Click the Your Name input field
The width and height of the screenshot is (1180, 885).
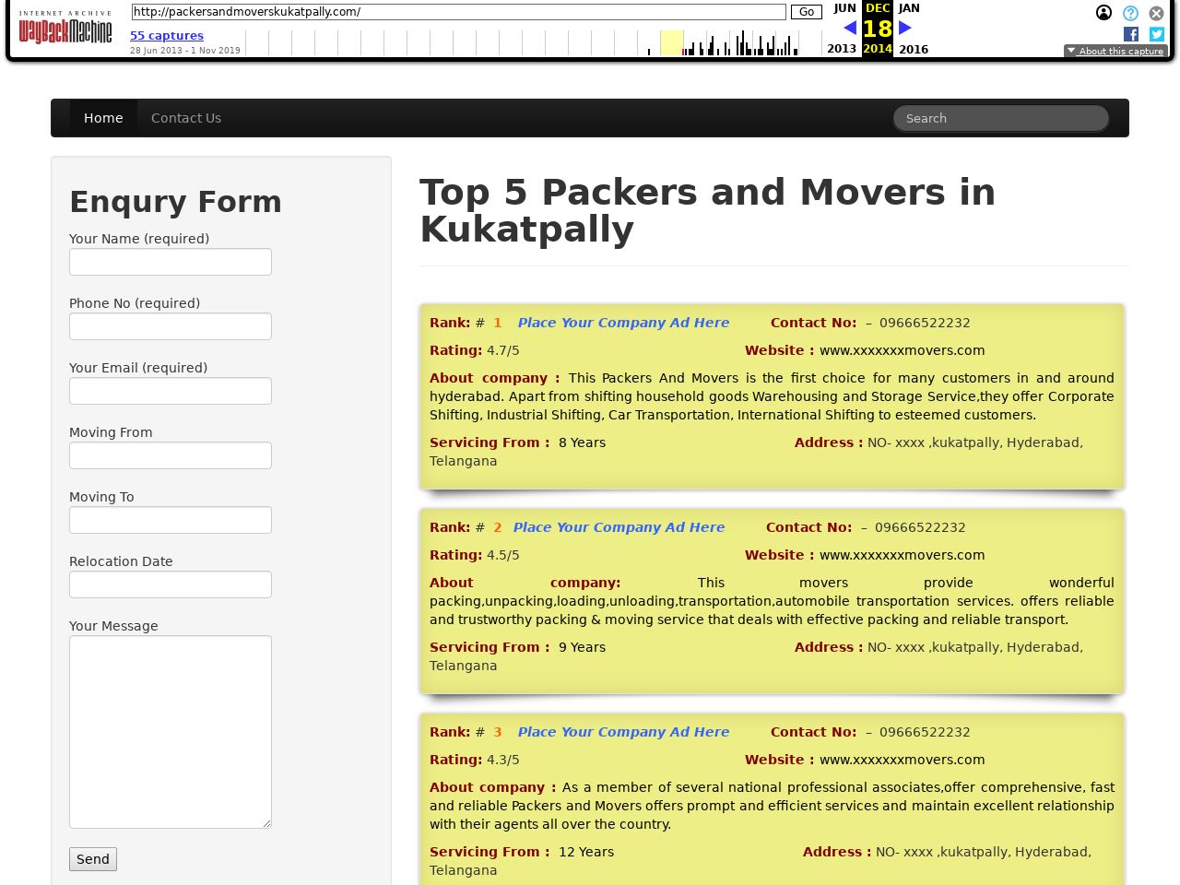pyautogui.click(x=171, y=262)
